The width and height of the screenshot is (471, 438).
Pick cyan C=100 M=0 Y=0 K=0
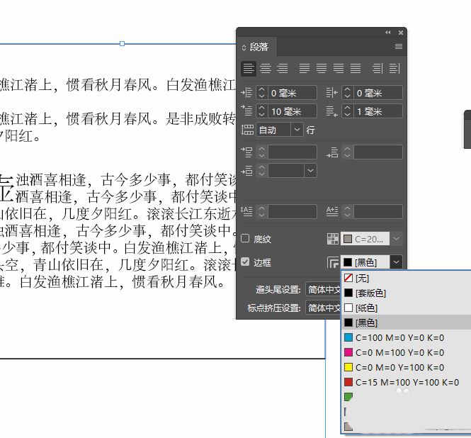[406, 337]
